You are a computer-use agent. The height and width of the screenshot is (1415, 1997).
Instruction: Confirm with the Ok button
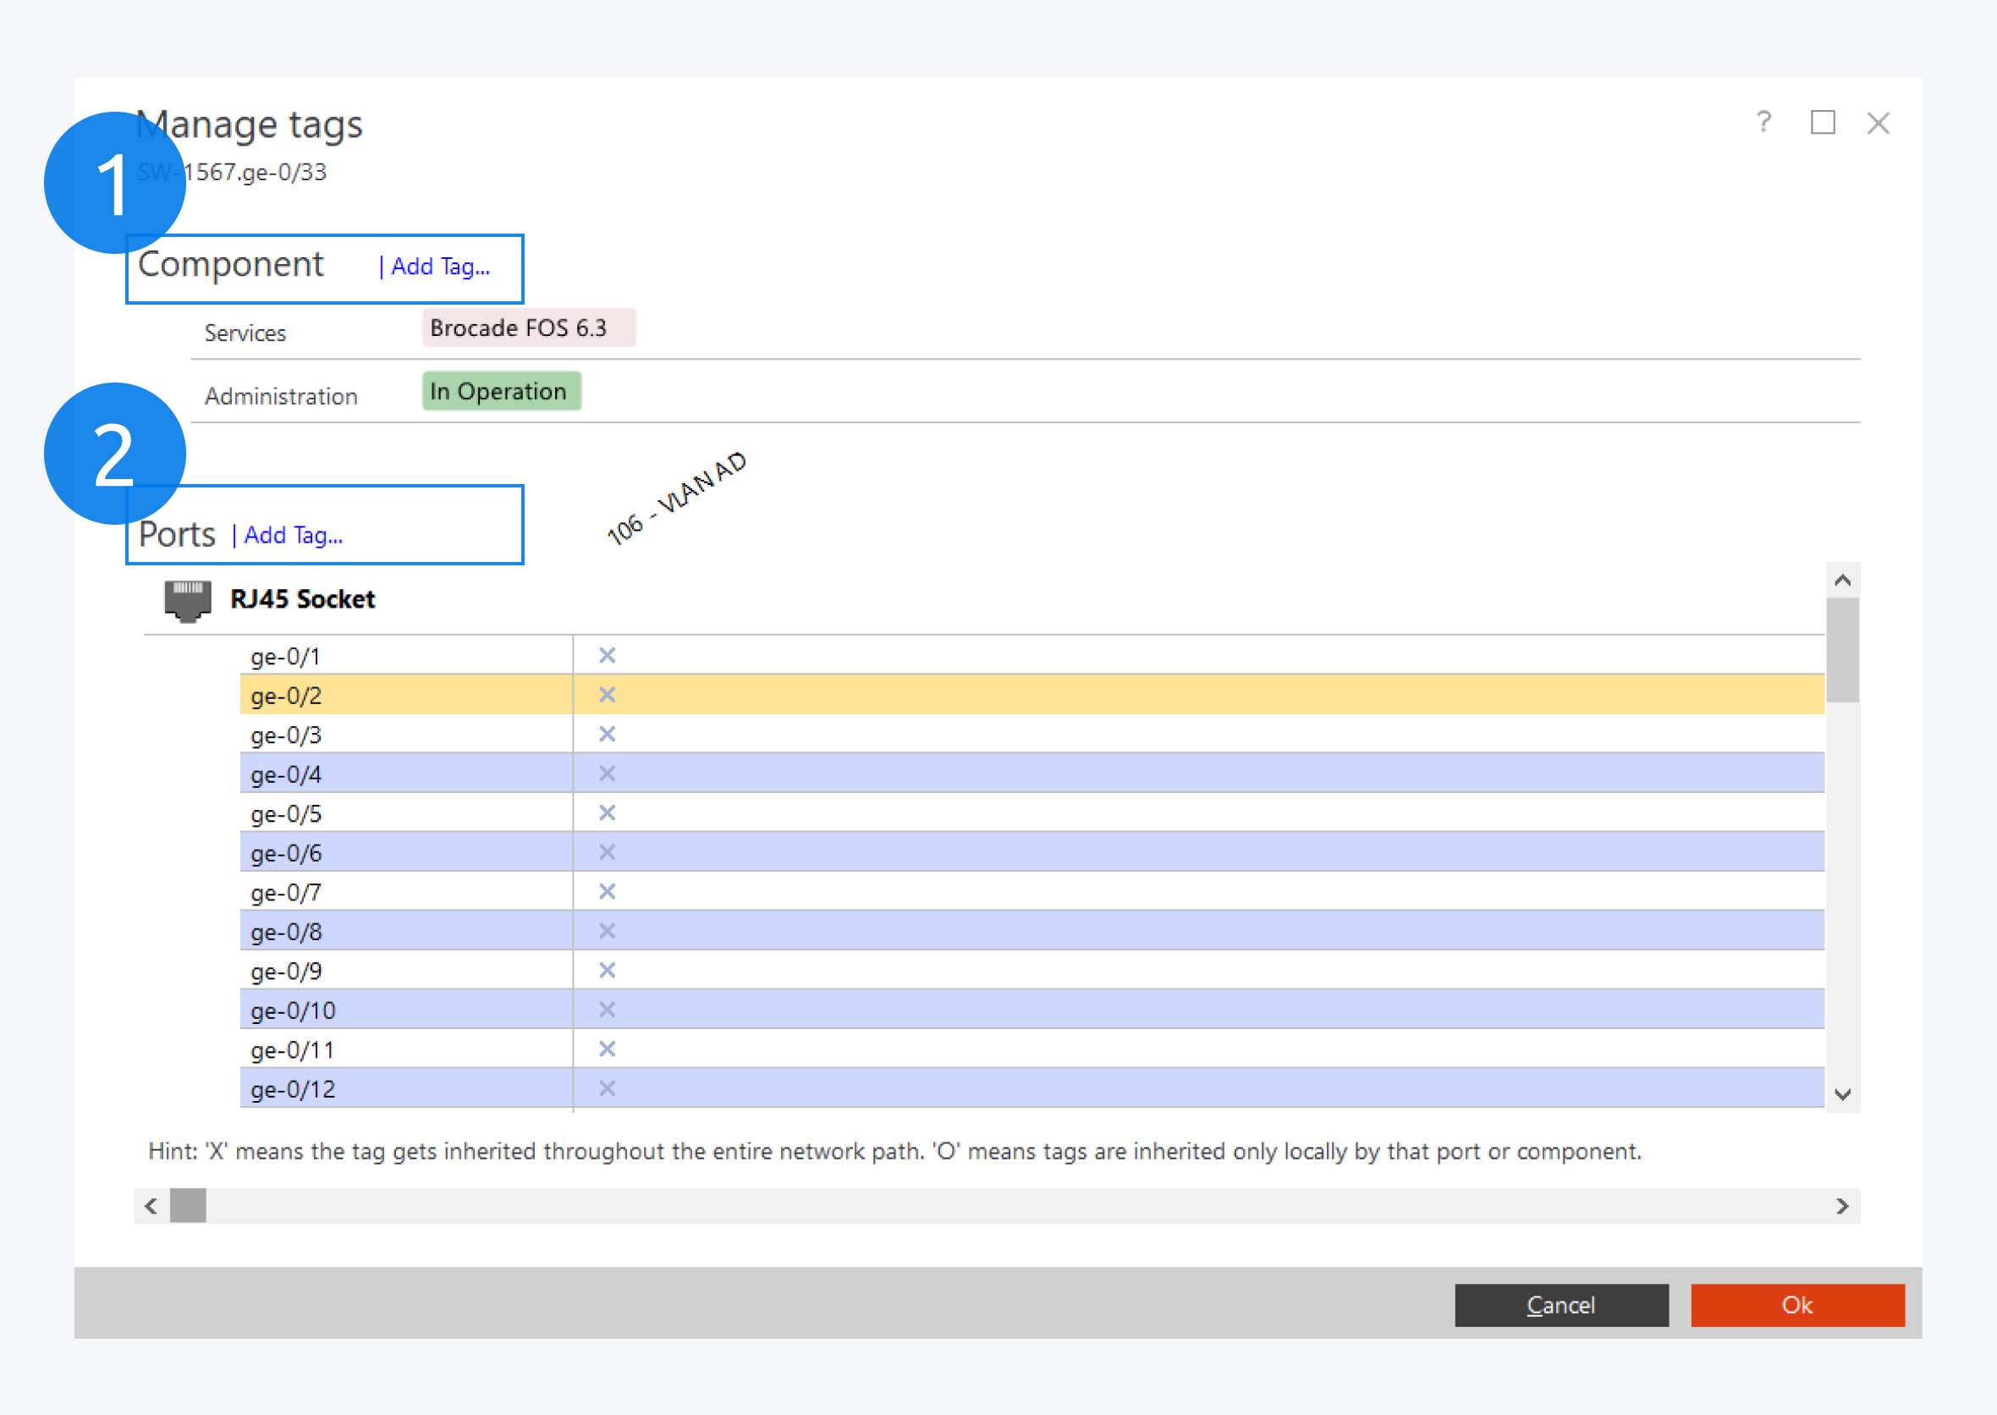[x=1796, y=1304]
